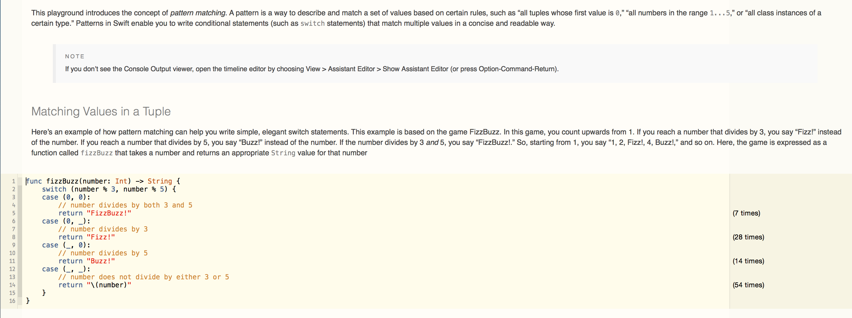Screen dimensions: 852x318
Task: Click the italic "pattern matching" term in intro
Action: tap(198, 13)
